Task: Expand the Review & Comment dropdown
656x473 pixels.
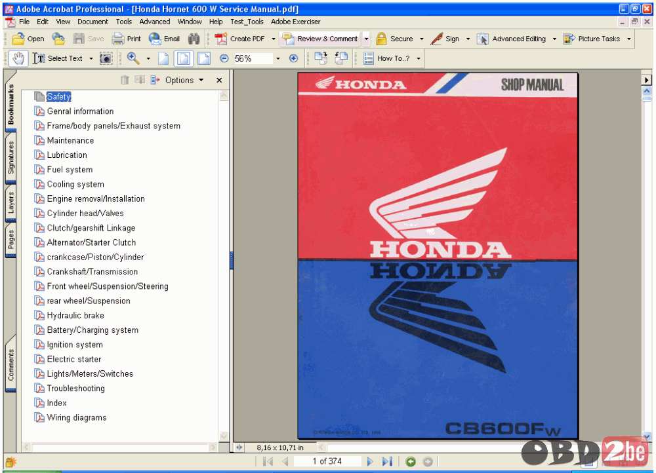Action: 367,39
